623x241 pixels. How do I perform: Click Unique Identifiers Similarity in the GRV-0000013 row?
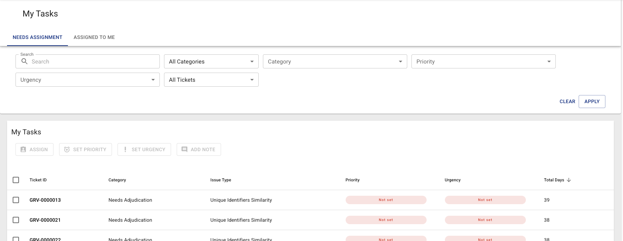(x=241, y=200)
